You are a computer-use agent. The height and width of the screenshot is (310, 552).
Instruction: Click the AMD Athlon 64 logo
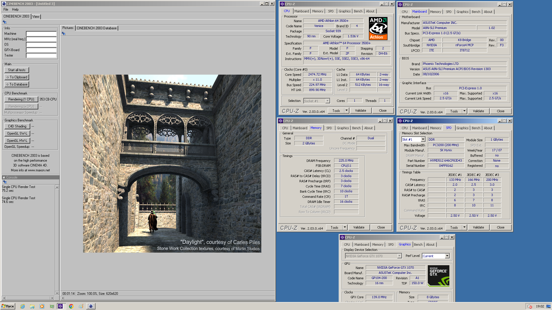378,28
